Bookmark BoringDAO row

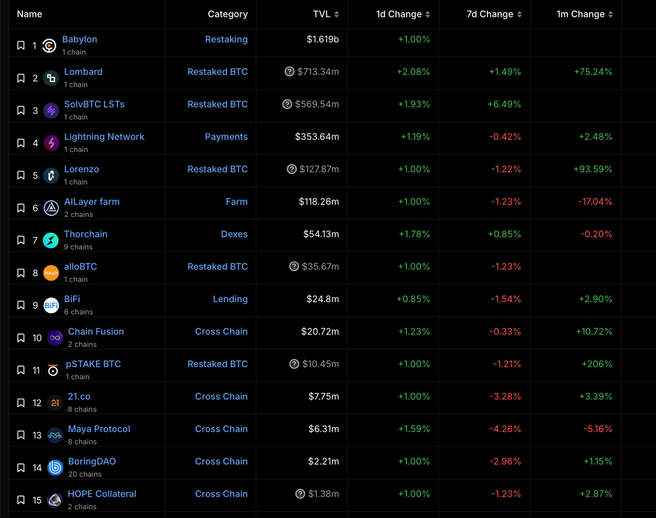point(21,468)
